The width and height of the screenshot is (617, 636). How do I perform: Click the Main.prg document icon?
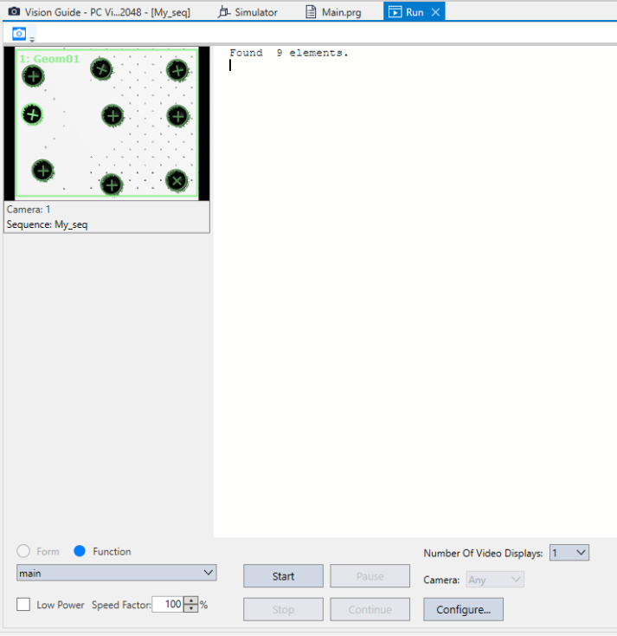click(311, 12)
